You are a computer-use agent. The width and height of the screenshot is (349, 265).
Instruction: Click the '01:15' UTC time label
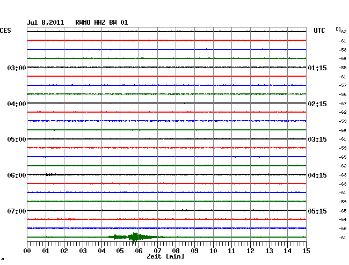317,68
